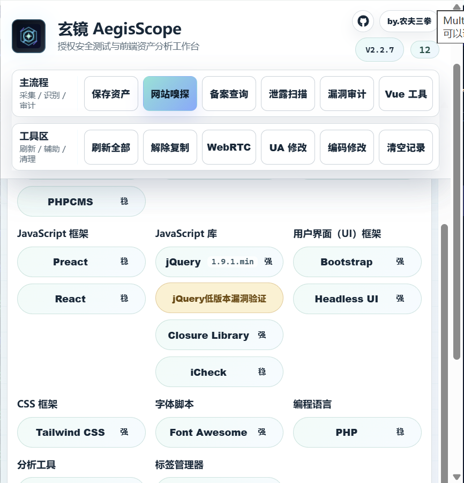This screenshot has height=483, width=464.
Task: Click the 授权安全测试与前端资产分析工作台 subtitle
Action: click(129, 47)
